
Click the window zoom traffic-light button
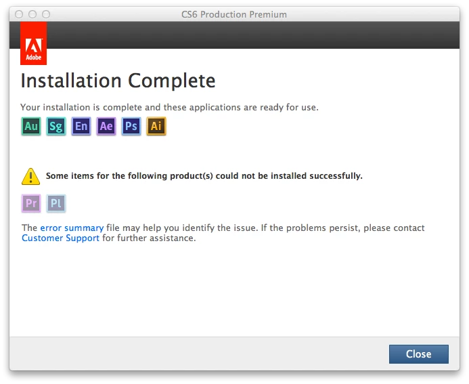[46, 14]
